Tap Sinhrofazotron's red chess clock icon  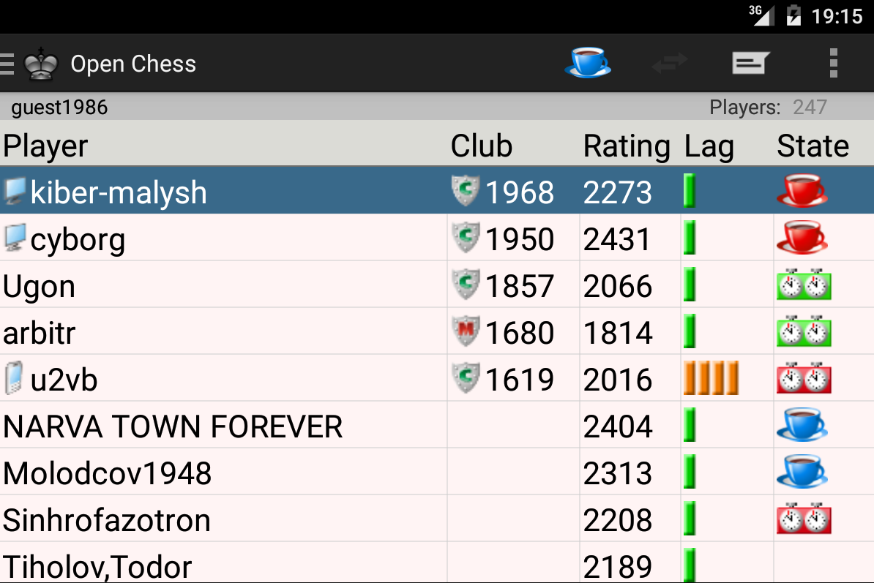click(804, 519)
